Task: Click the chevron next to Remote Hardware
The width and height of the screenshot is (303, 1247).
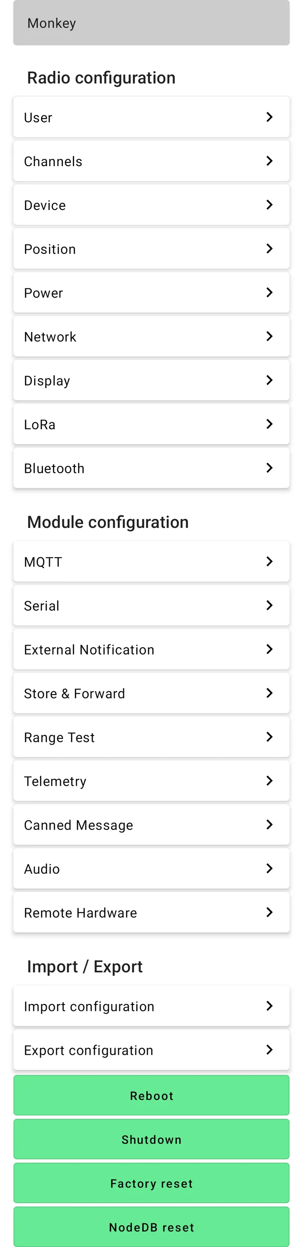Action: click(x=269, y=913)
